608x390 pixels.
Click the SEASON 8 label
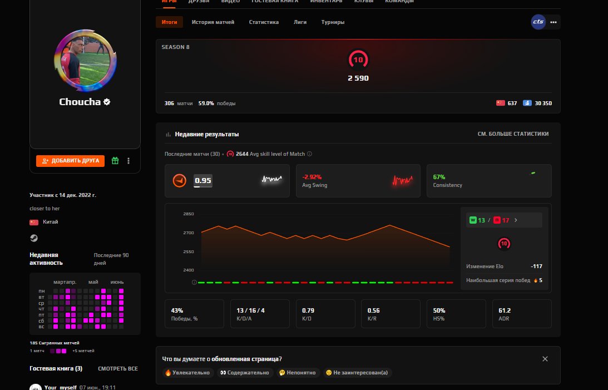click(175, 47)
